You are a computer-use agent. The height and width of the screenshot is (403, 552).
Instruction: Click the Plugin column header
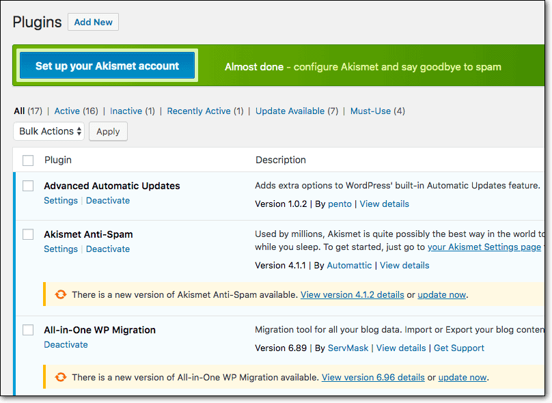tap(58, 160)
